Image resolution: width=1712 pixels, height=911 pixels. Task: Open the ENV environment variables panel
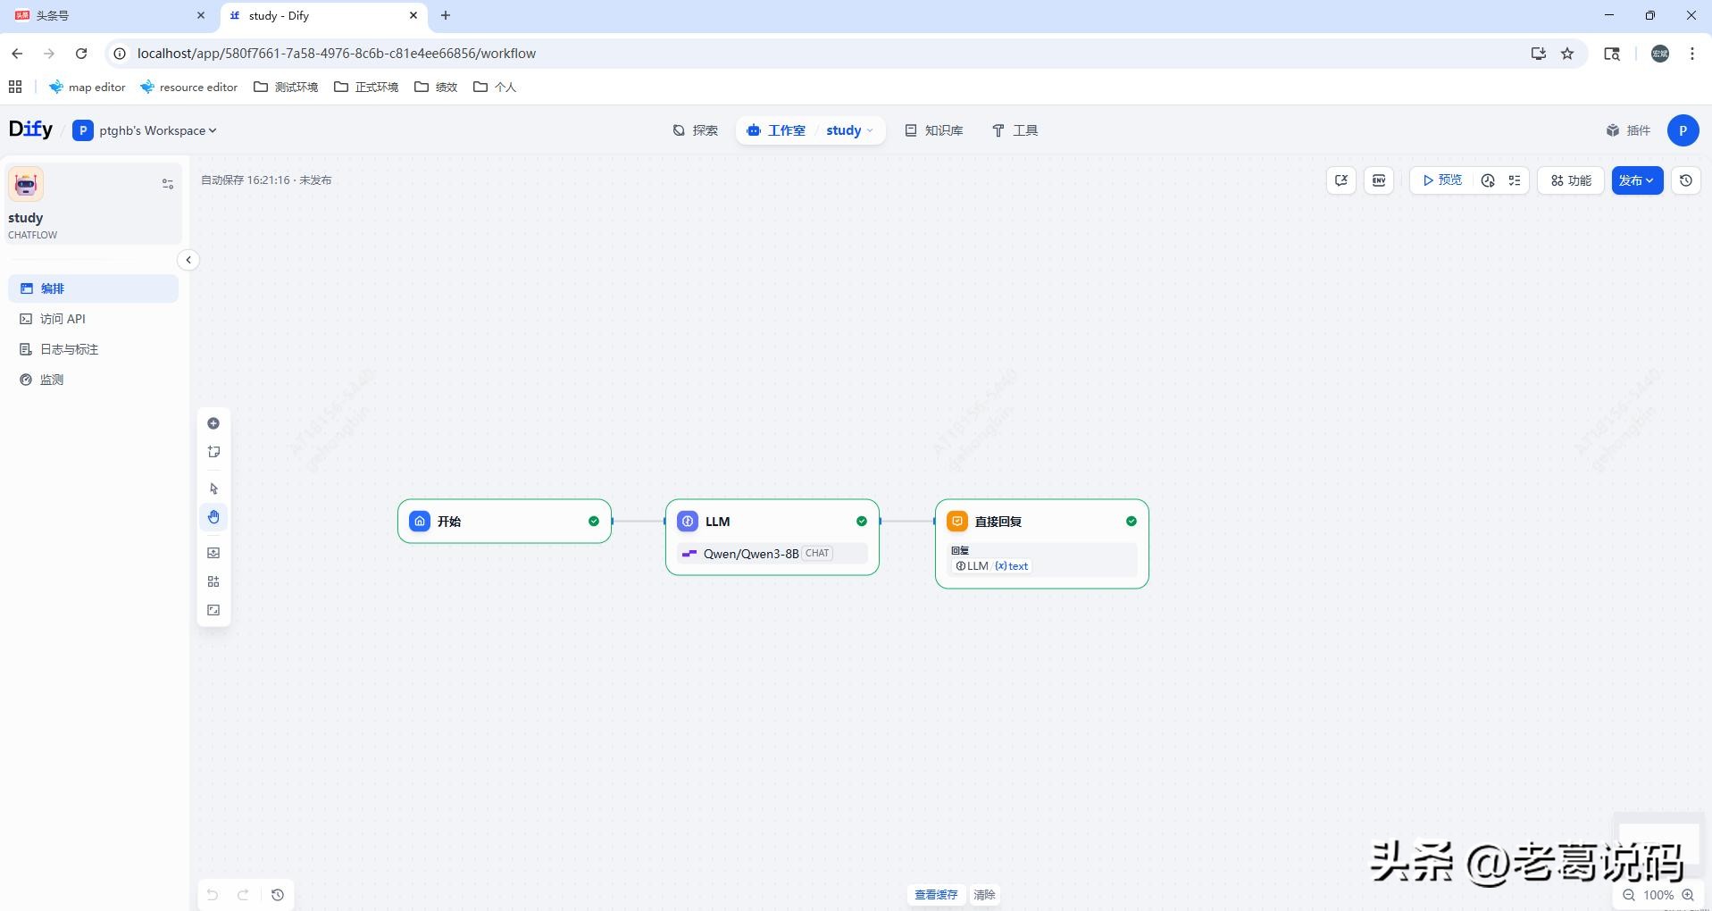[1379, 180]
